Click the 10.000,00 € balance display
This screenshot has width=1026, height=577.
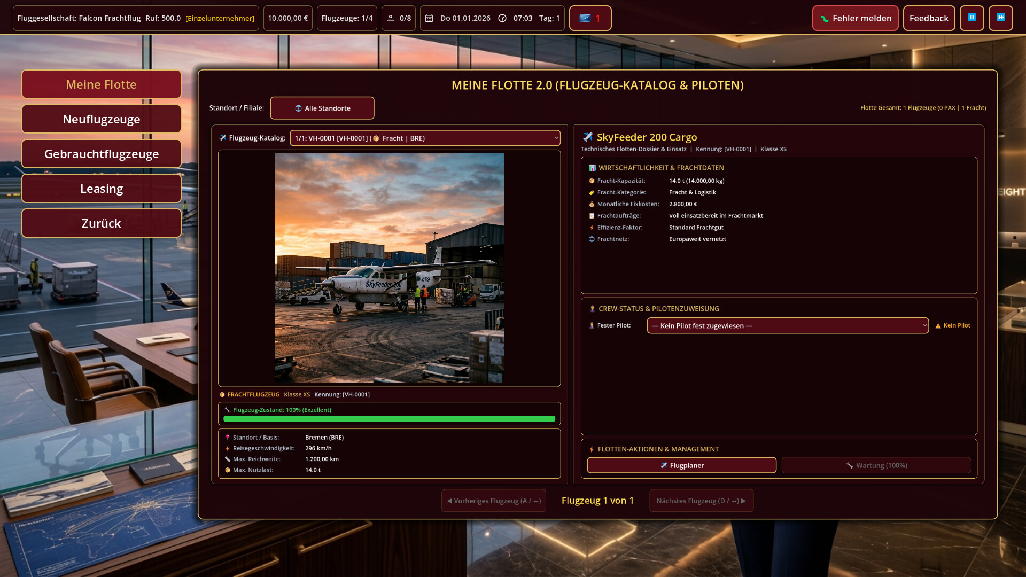click(287, 18)
